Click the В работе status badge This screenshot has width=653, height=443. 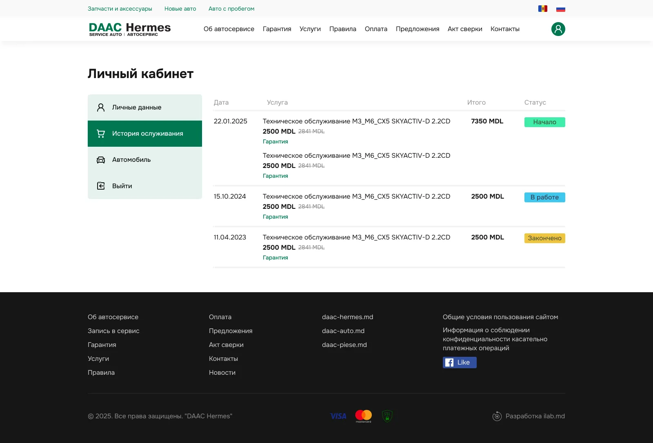coord(544,197)
